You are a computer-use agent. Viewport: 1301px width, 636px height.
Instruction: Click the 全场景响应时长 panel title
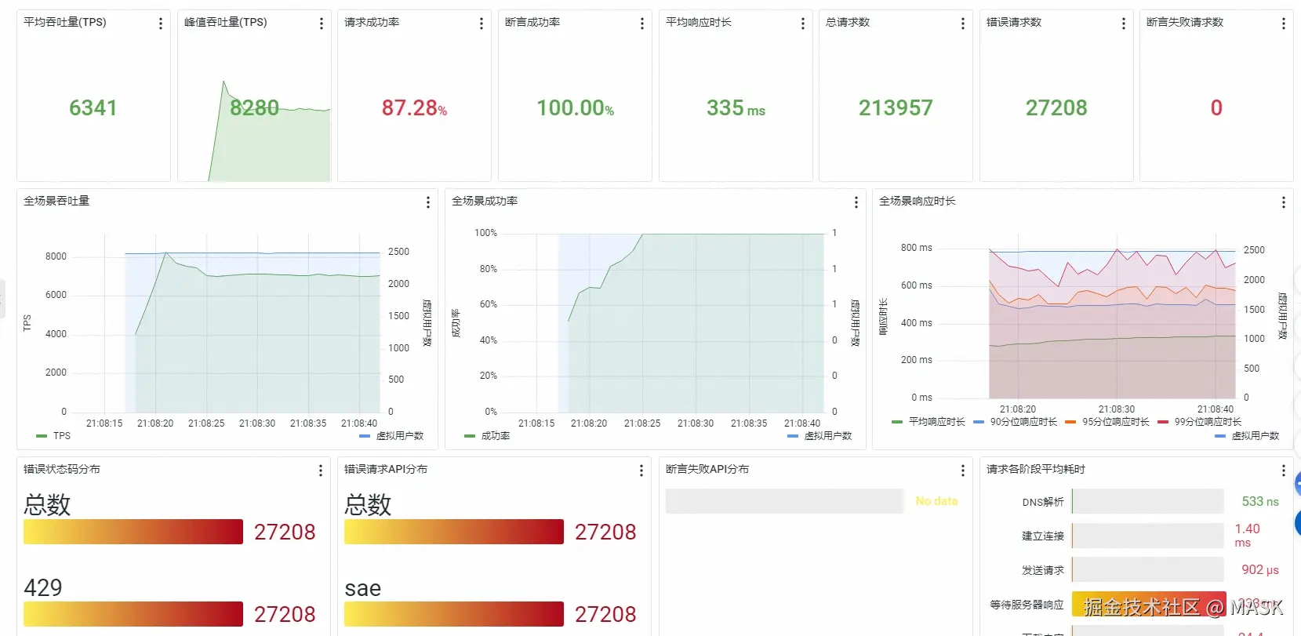point(918,201)
